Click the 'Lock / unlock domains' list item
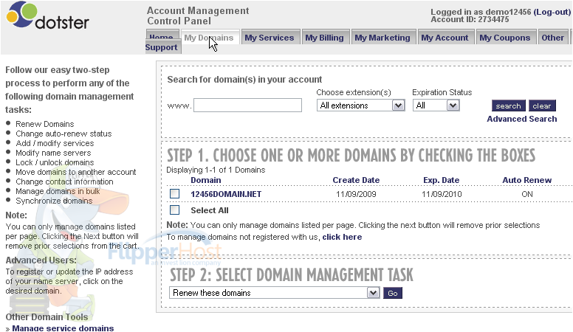 (55, 162)
